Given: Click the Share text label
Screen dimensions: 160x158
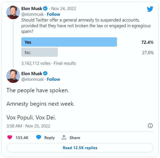Looking at the screenshot, I should point(75,138).
